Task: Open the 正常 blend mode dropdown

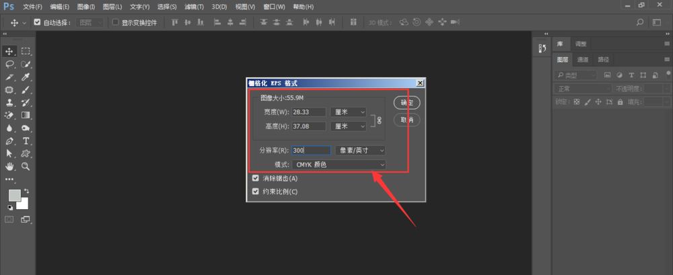Action: [583, 89]
